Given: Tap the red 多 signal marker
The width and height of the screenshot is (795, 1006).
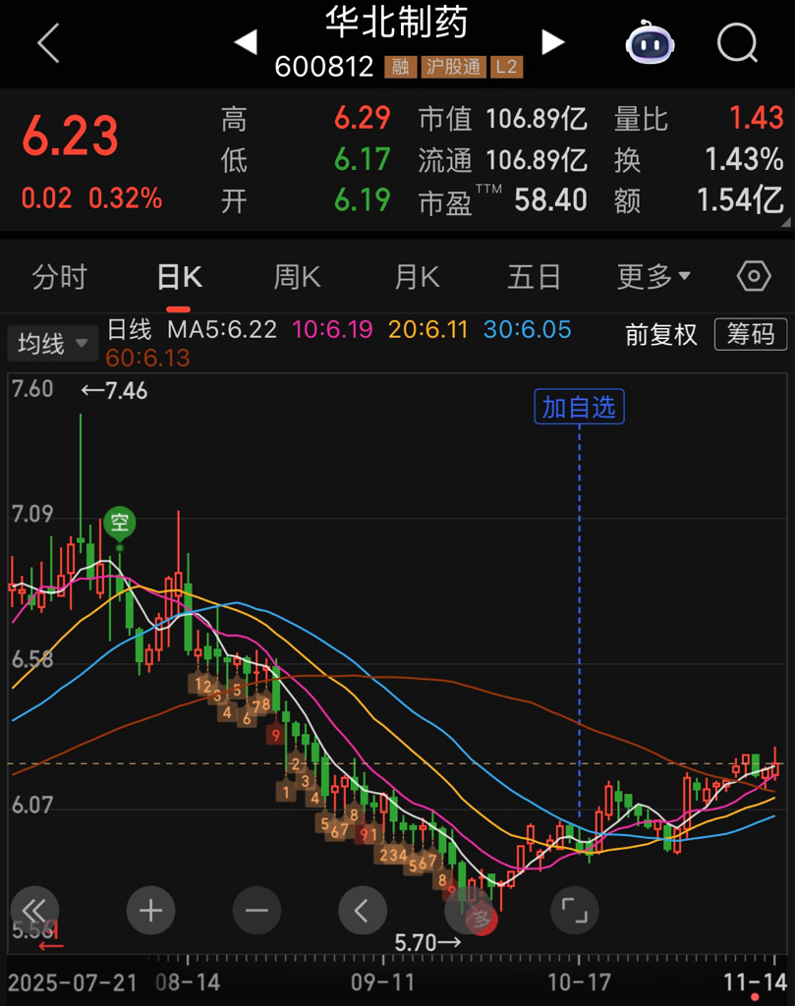Looking at the screenshot, I should click(x=482, y=920).
